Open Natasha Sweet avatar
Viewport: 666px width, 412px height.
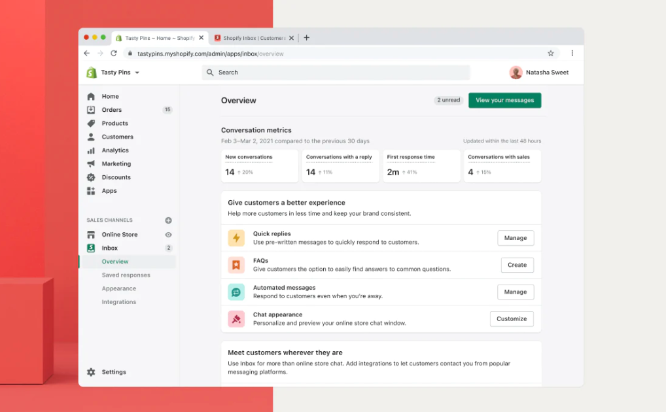point(516,73)
